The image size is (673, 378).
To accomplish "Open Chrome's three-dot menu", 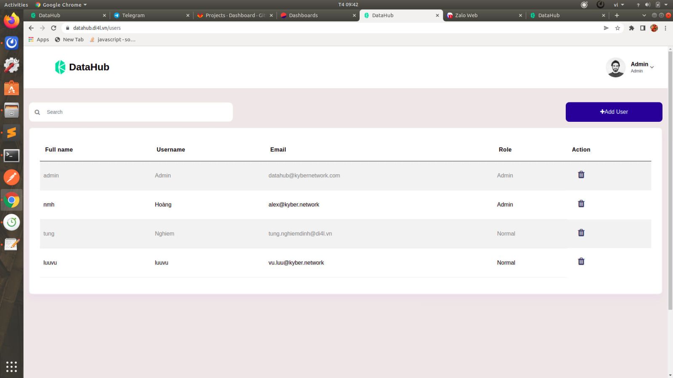I will point(665,28).
